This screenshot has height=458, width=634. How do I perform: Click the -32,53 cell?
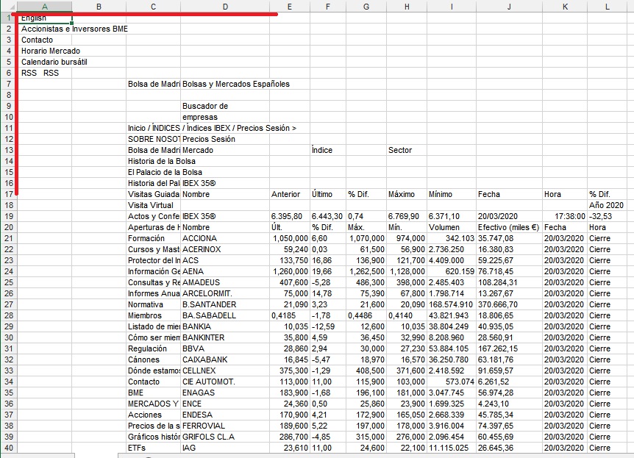[x=607, y=216]
